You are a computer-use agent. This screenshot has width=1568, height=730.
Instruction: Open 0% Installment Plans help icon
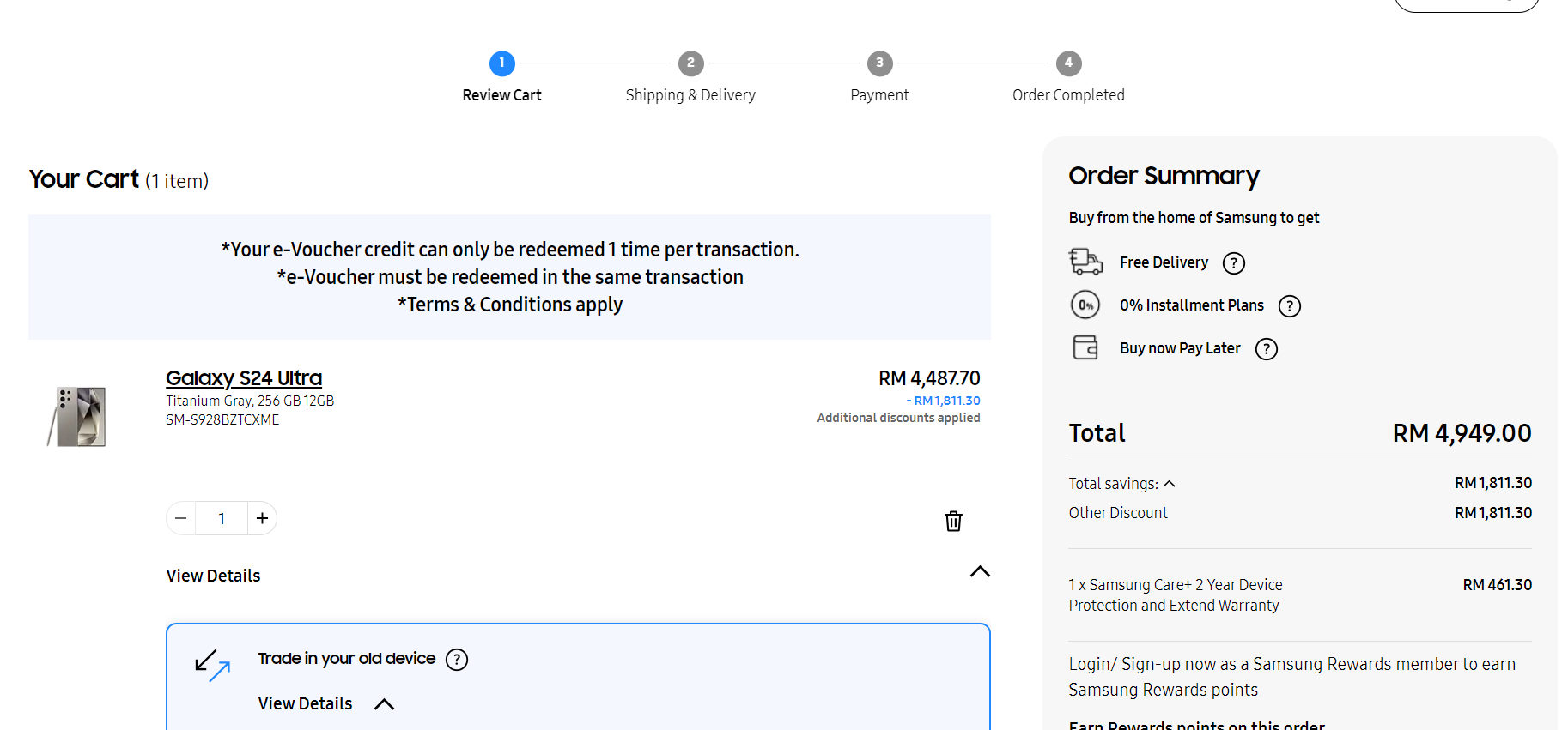coord(1289,306)
